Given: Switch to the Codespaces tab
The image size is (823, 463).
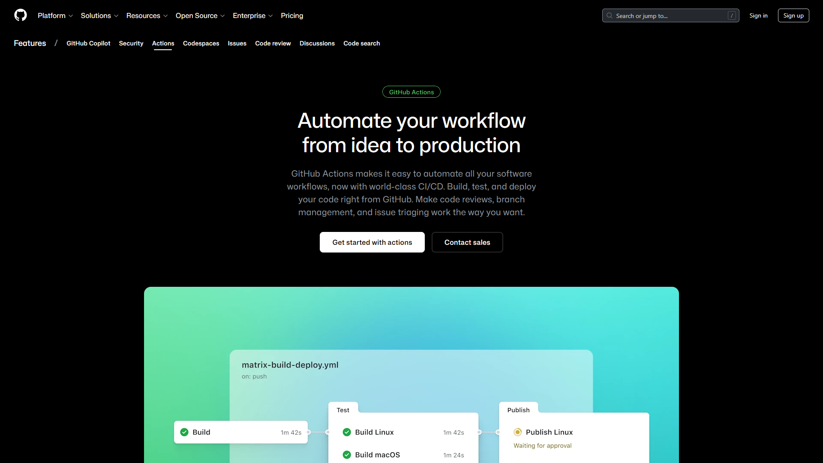Looking at the screenshot, I should tap(201, 43).
